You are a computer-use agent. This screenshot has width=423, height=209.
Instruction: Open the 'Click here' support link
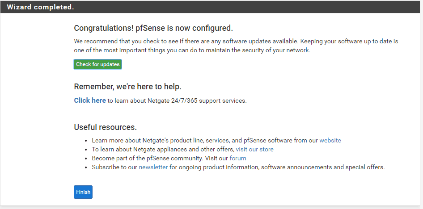pyautogui.click(x=90, y=100)
